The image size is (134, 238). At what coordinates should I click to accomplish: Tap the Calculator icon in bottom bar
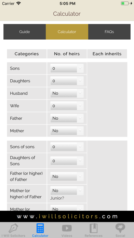40,228
